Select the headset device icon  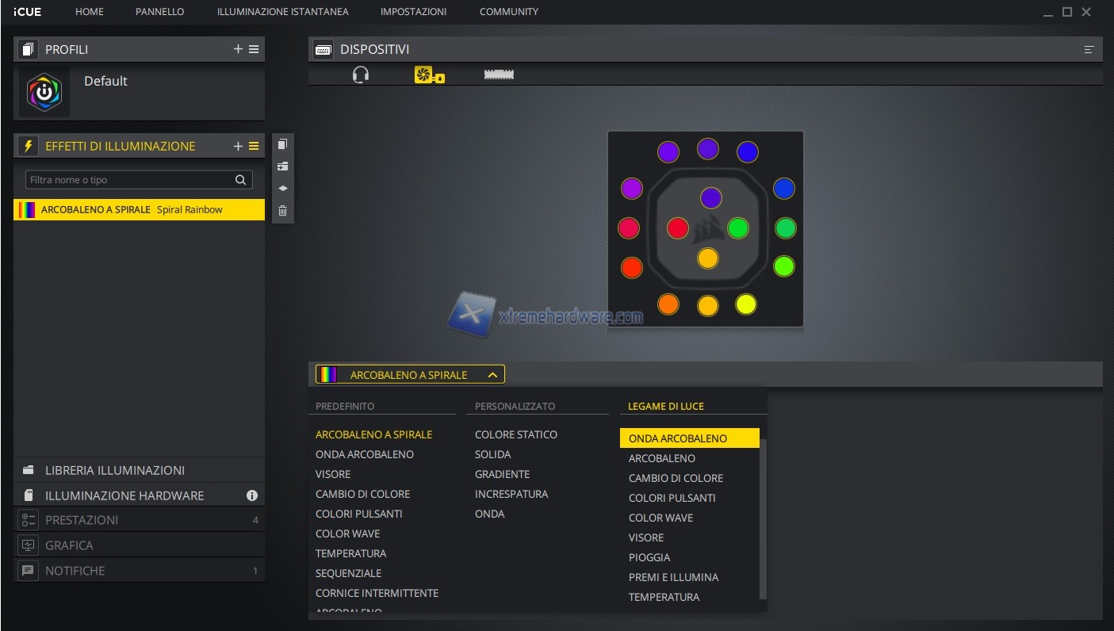[x=361, y=75]
